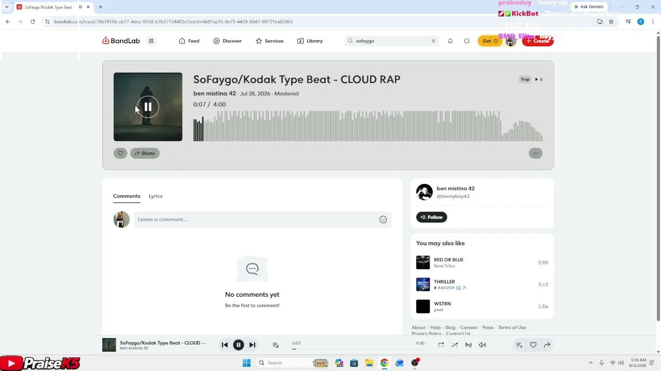Open the chat messages icon
The width and height of the screenshot is (661, 371).
(467, 41)
